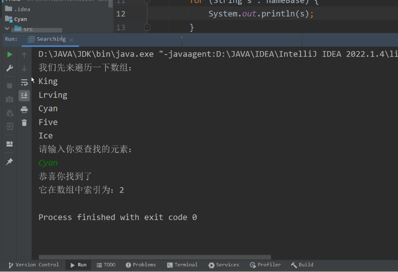This screenshot has width=398, height=272.
Task: Click the '请输入你要查找的元素:' prompt line
Action: (85, 149)
